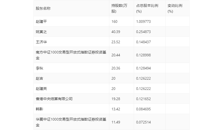Select shareholder name 赵建平
The image size is (223, 130).
tap(41, 21)
